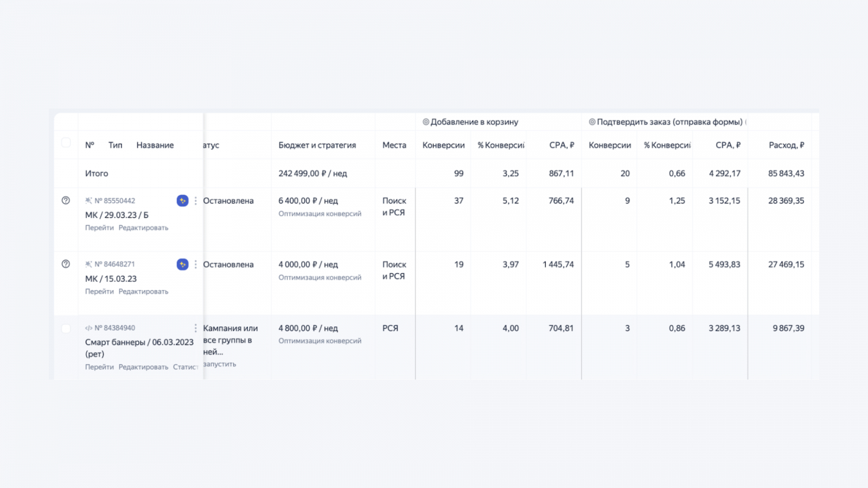Viewport: 868px width, 488px height.
Task: Click the target icon beside Добавление в корзину
Action: [x=426, y=122]
